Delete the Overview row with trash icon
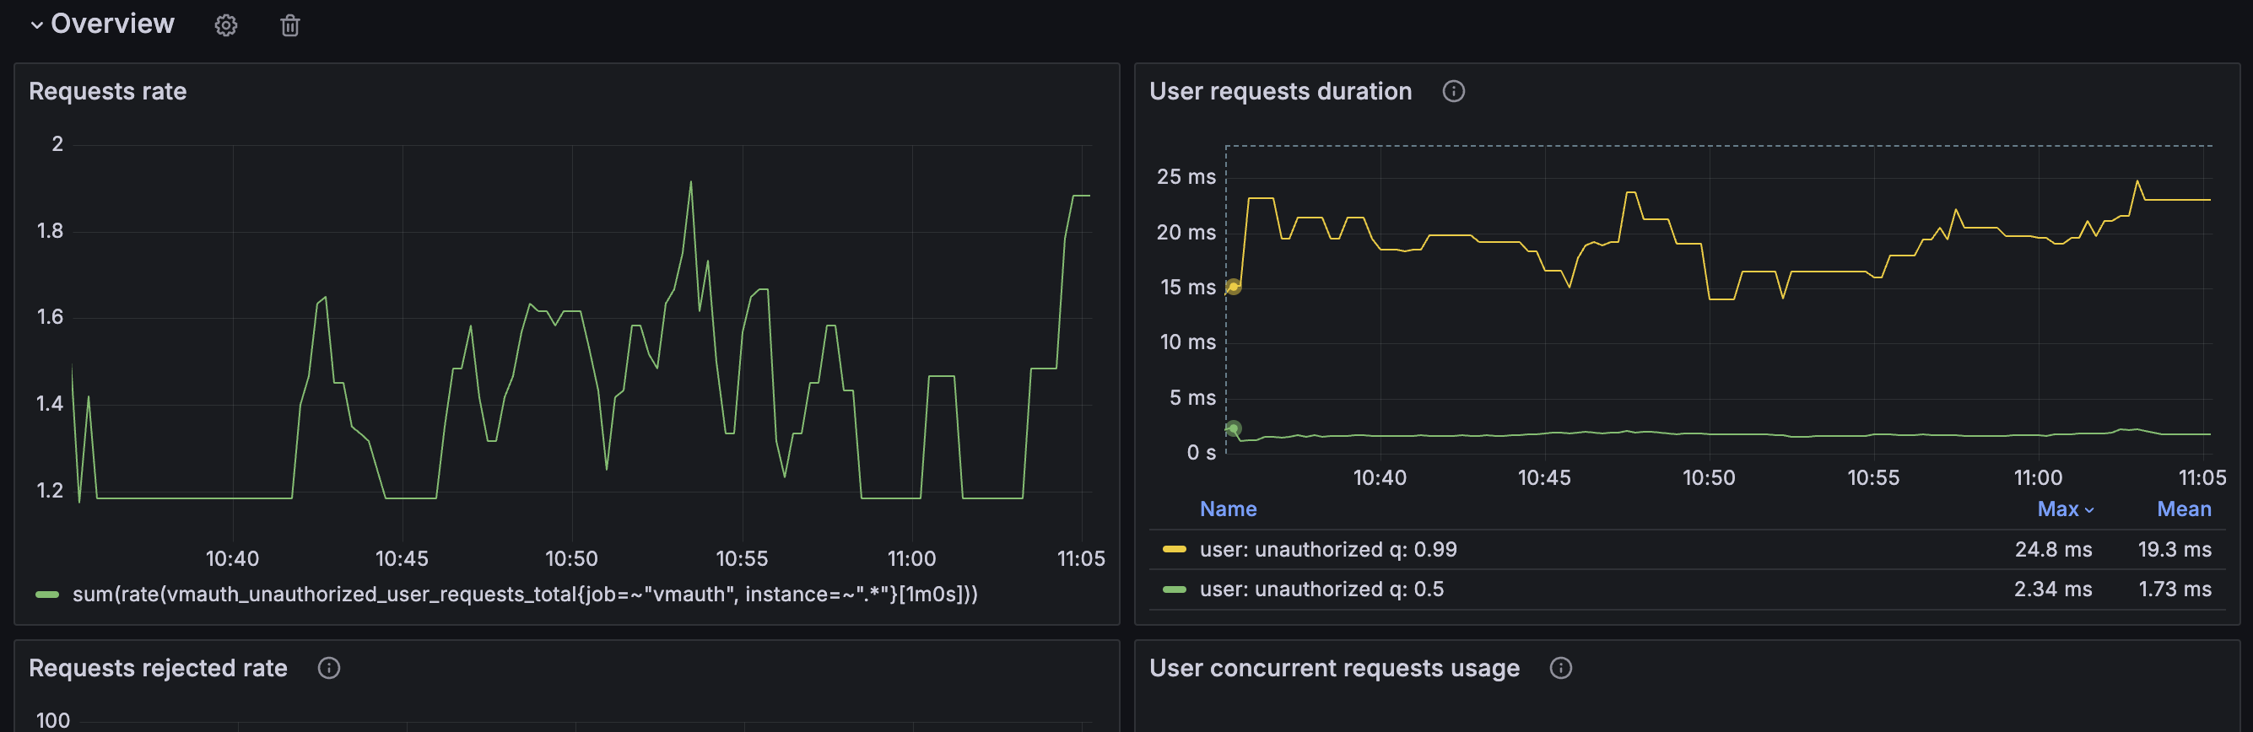 [x=289, y=25]
